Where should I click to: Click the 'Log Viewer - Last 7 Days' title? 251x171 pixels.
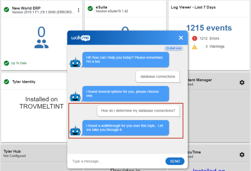point(193,7)
